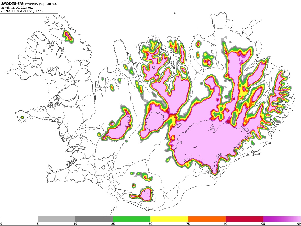
Task: Click the "(+12 h)" forecast lead text
Action: click(x=38, y=11)
